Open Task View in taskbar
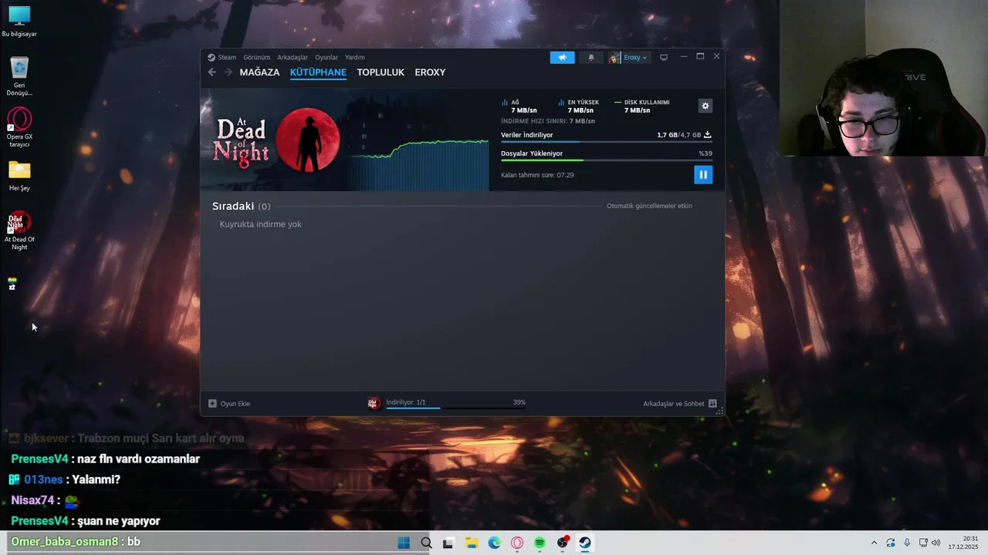 [448, 543]
